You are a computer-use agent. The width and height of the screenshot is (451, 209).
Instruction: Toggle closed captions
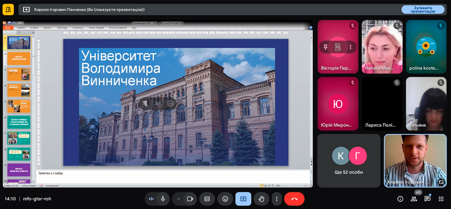click(207, 199)
